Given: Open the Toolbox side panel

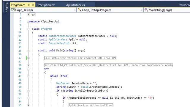Looking at the screenshot, I should (7, 7).
